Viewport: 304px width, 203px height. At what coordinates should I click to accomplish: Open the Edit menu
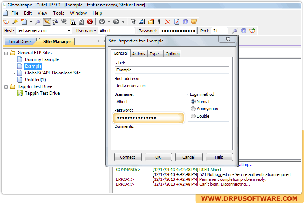pos(28,13)
